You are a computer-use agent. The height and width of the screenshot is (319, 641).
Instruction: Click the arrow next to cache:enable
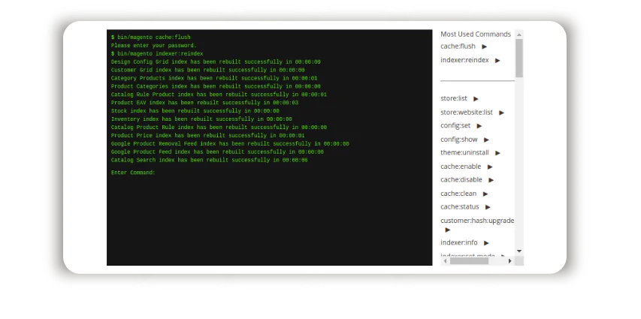(490, 167)
